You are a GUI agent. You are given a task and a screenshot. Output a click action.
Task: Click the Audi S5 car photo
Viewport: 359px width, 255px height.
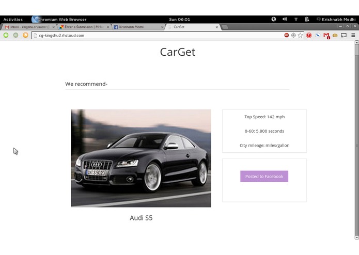pos(141,158)
